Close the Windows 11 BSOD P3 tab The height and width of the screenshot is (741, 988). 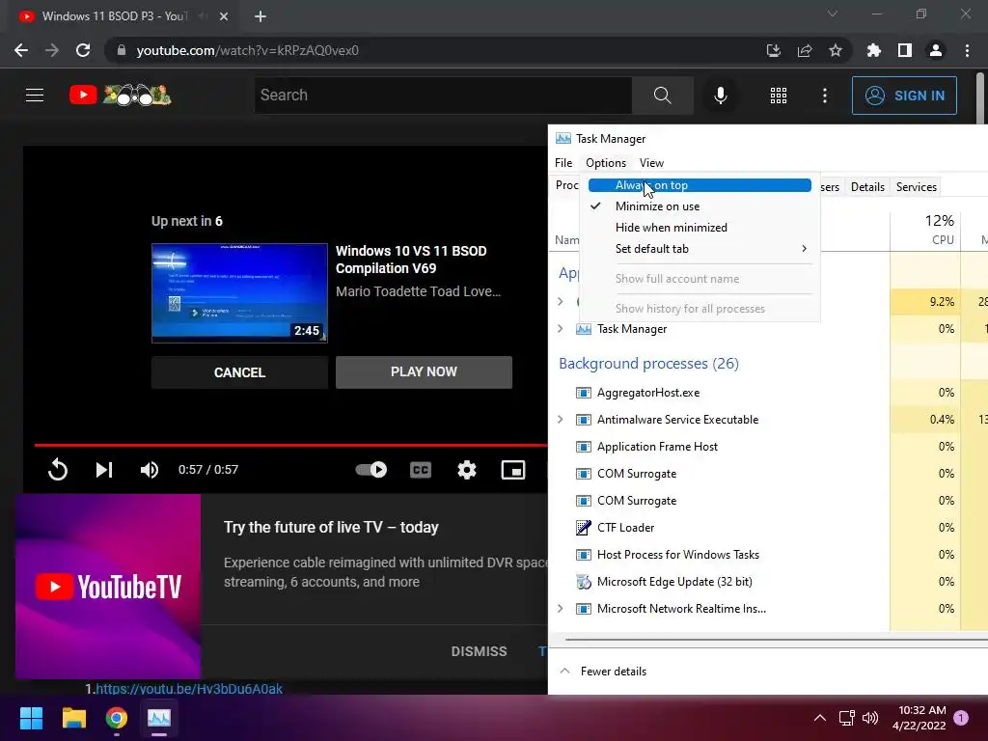[224, 16]
